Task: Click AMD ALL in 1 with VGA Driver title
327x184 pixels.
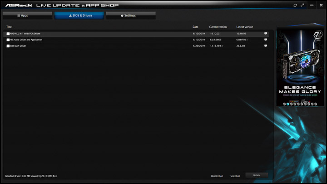Action: tap(25, 33)
